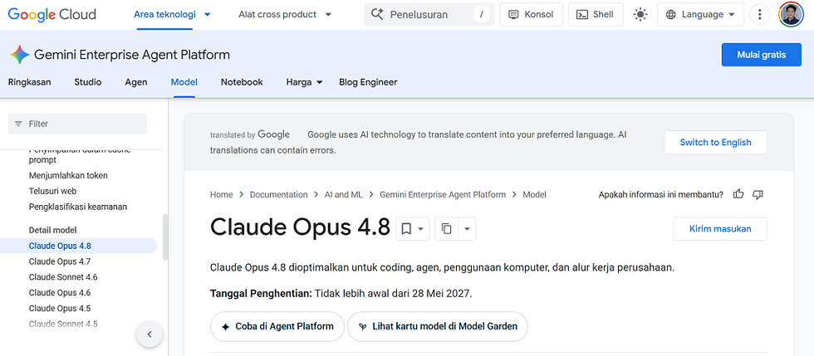Select Claude Sonnet 4.5 in sidebar
814x356 pixels.
tap(63, 324)
